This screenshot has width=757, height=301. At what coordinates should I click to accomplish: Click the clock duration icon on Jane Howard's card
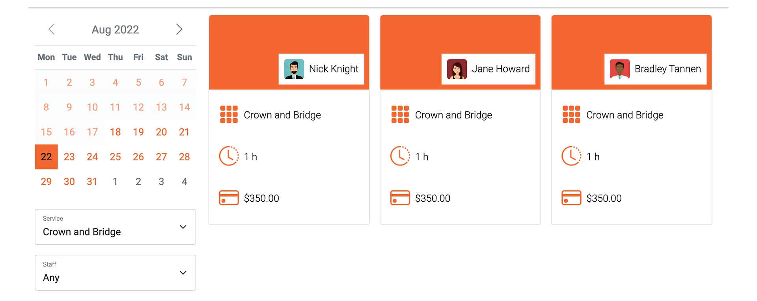[x=400, y=156]
